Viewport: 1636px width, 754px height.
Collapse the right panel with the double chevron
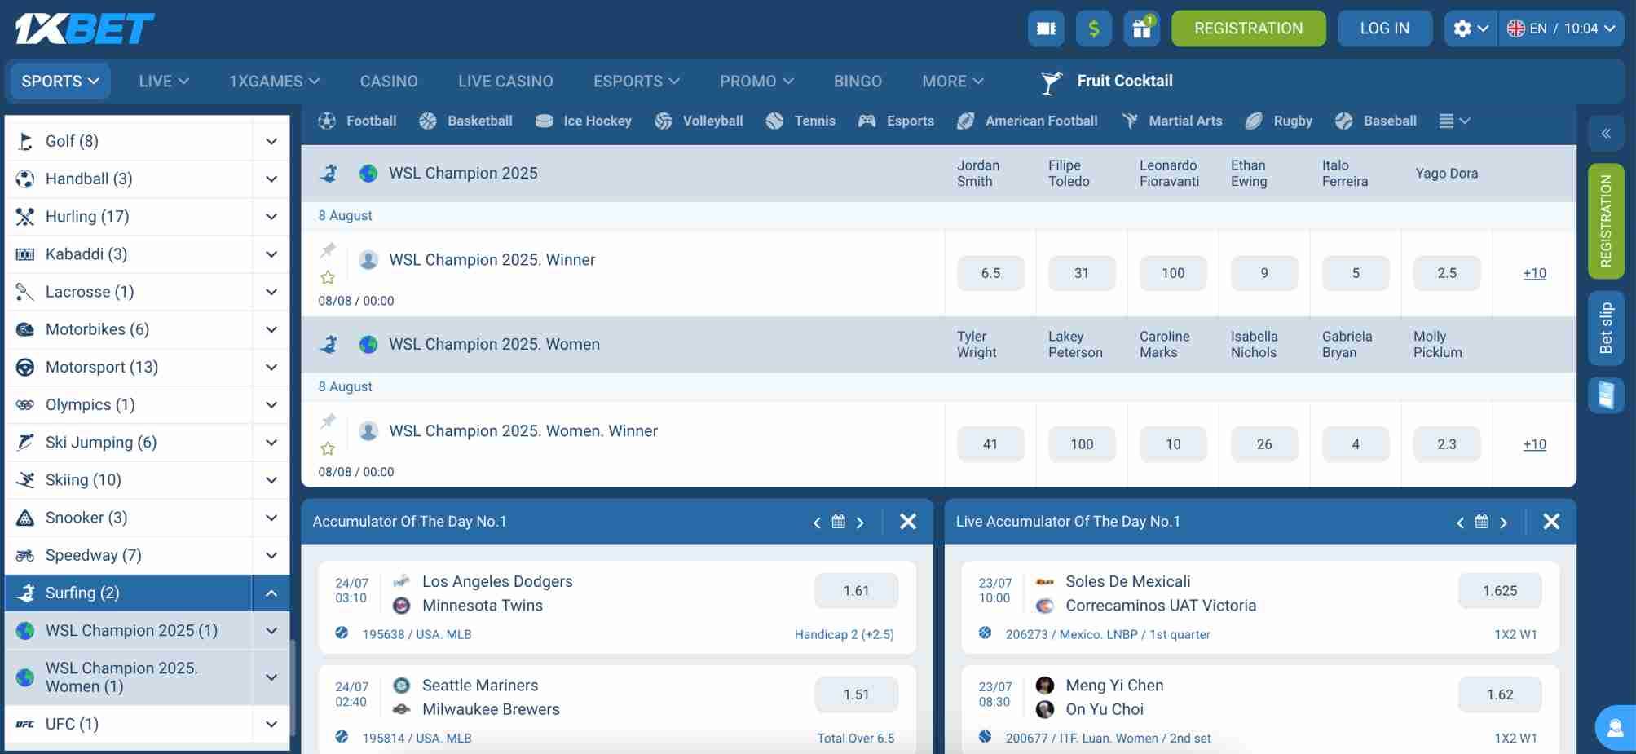[1606, 134]
